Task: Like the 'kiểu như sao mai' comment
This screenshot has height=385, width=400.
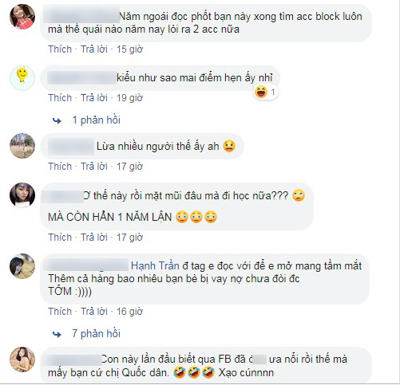Action: pyautogui.click(x=60, y=98)
